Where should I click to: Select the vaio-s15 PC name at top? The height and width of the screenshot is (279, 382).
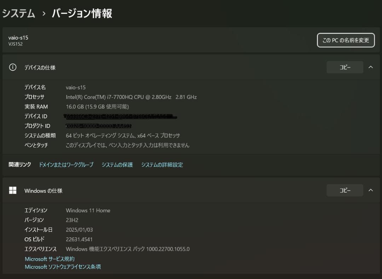click(x=18, y=38)
